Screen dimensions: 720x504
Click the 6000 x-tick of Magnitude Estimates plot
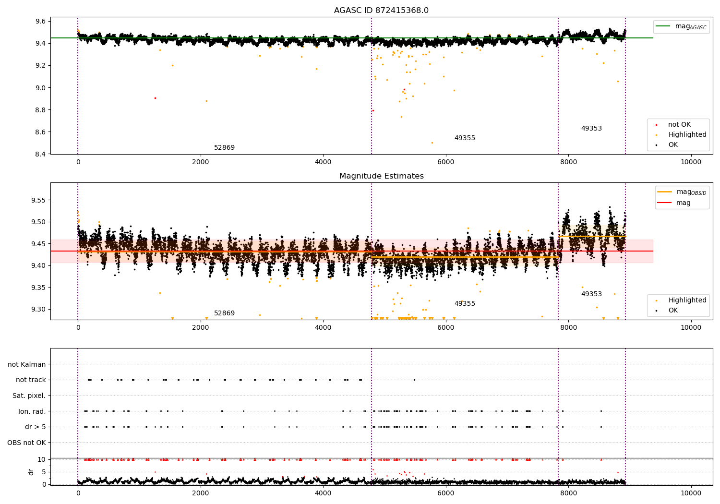coord(445,328)
